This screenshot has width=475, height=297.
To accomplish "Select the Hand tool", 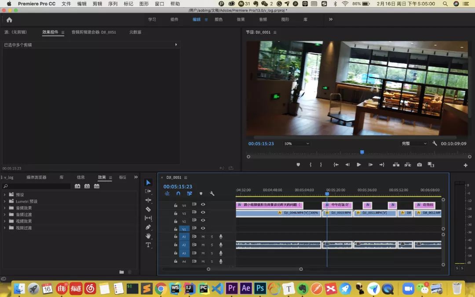I will coord(148,236).
